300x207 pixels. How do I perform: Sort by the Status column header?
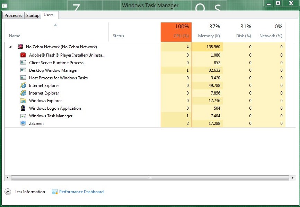[x=135, y=32]
